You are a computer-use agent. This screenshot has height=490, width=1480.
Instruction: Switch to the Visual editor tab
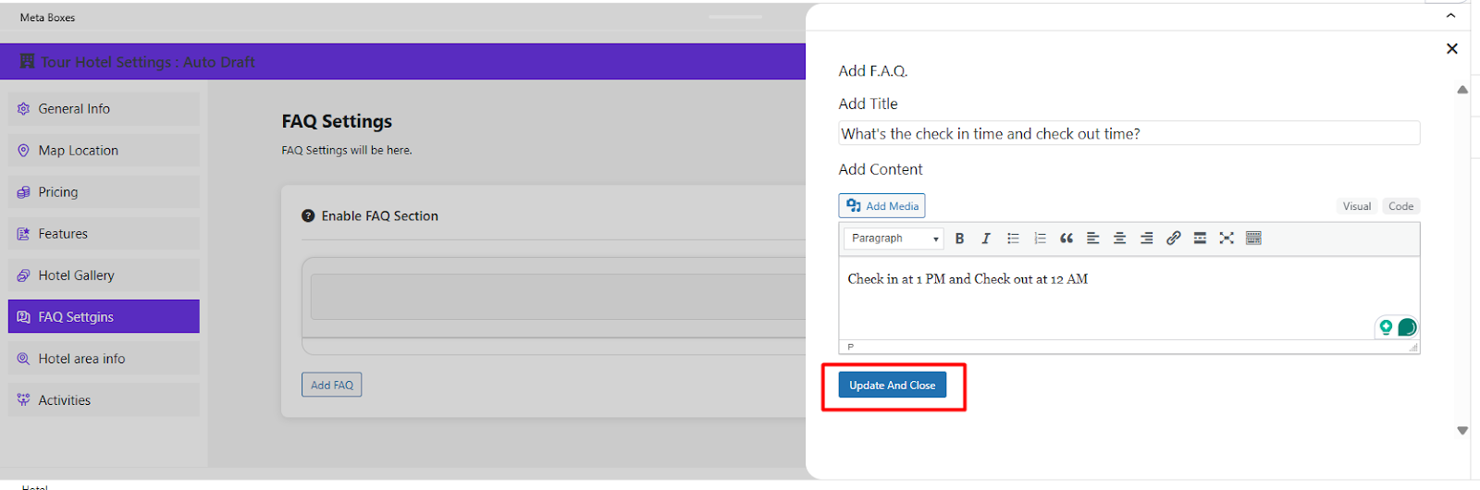[1356, 206]
